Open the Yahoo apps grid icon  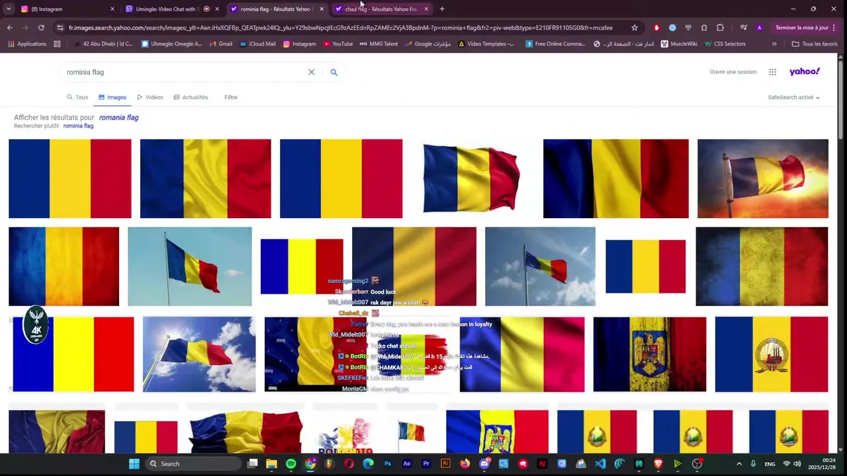[x=772, y=72]
